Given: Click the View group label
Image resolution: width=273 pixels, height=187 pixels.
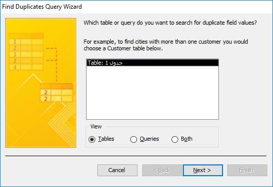Looking at the screenshot, I should pos(96,126).
